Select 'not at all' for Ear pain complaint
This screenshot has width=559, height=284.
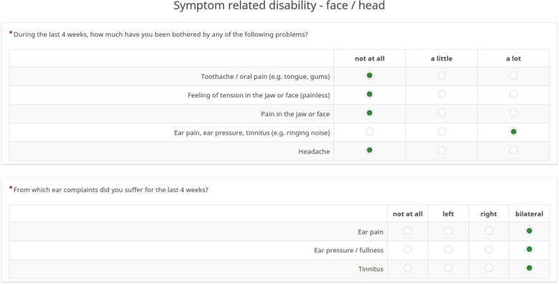click(x=407, y=231)
